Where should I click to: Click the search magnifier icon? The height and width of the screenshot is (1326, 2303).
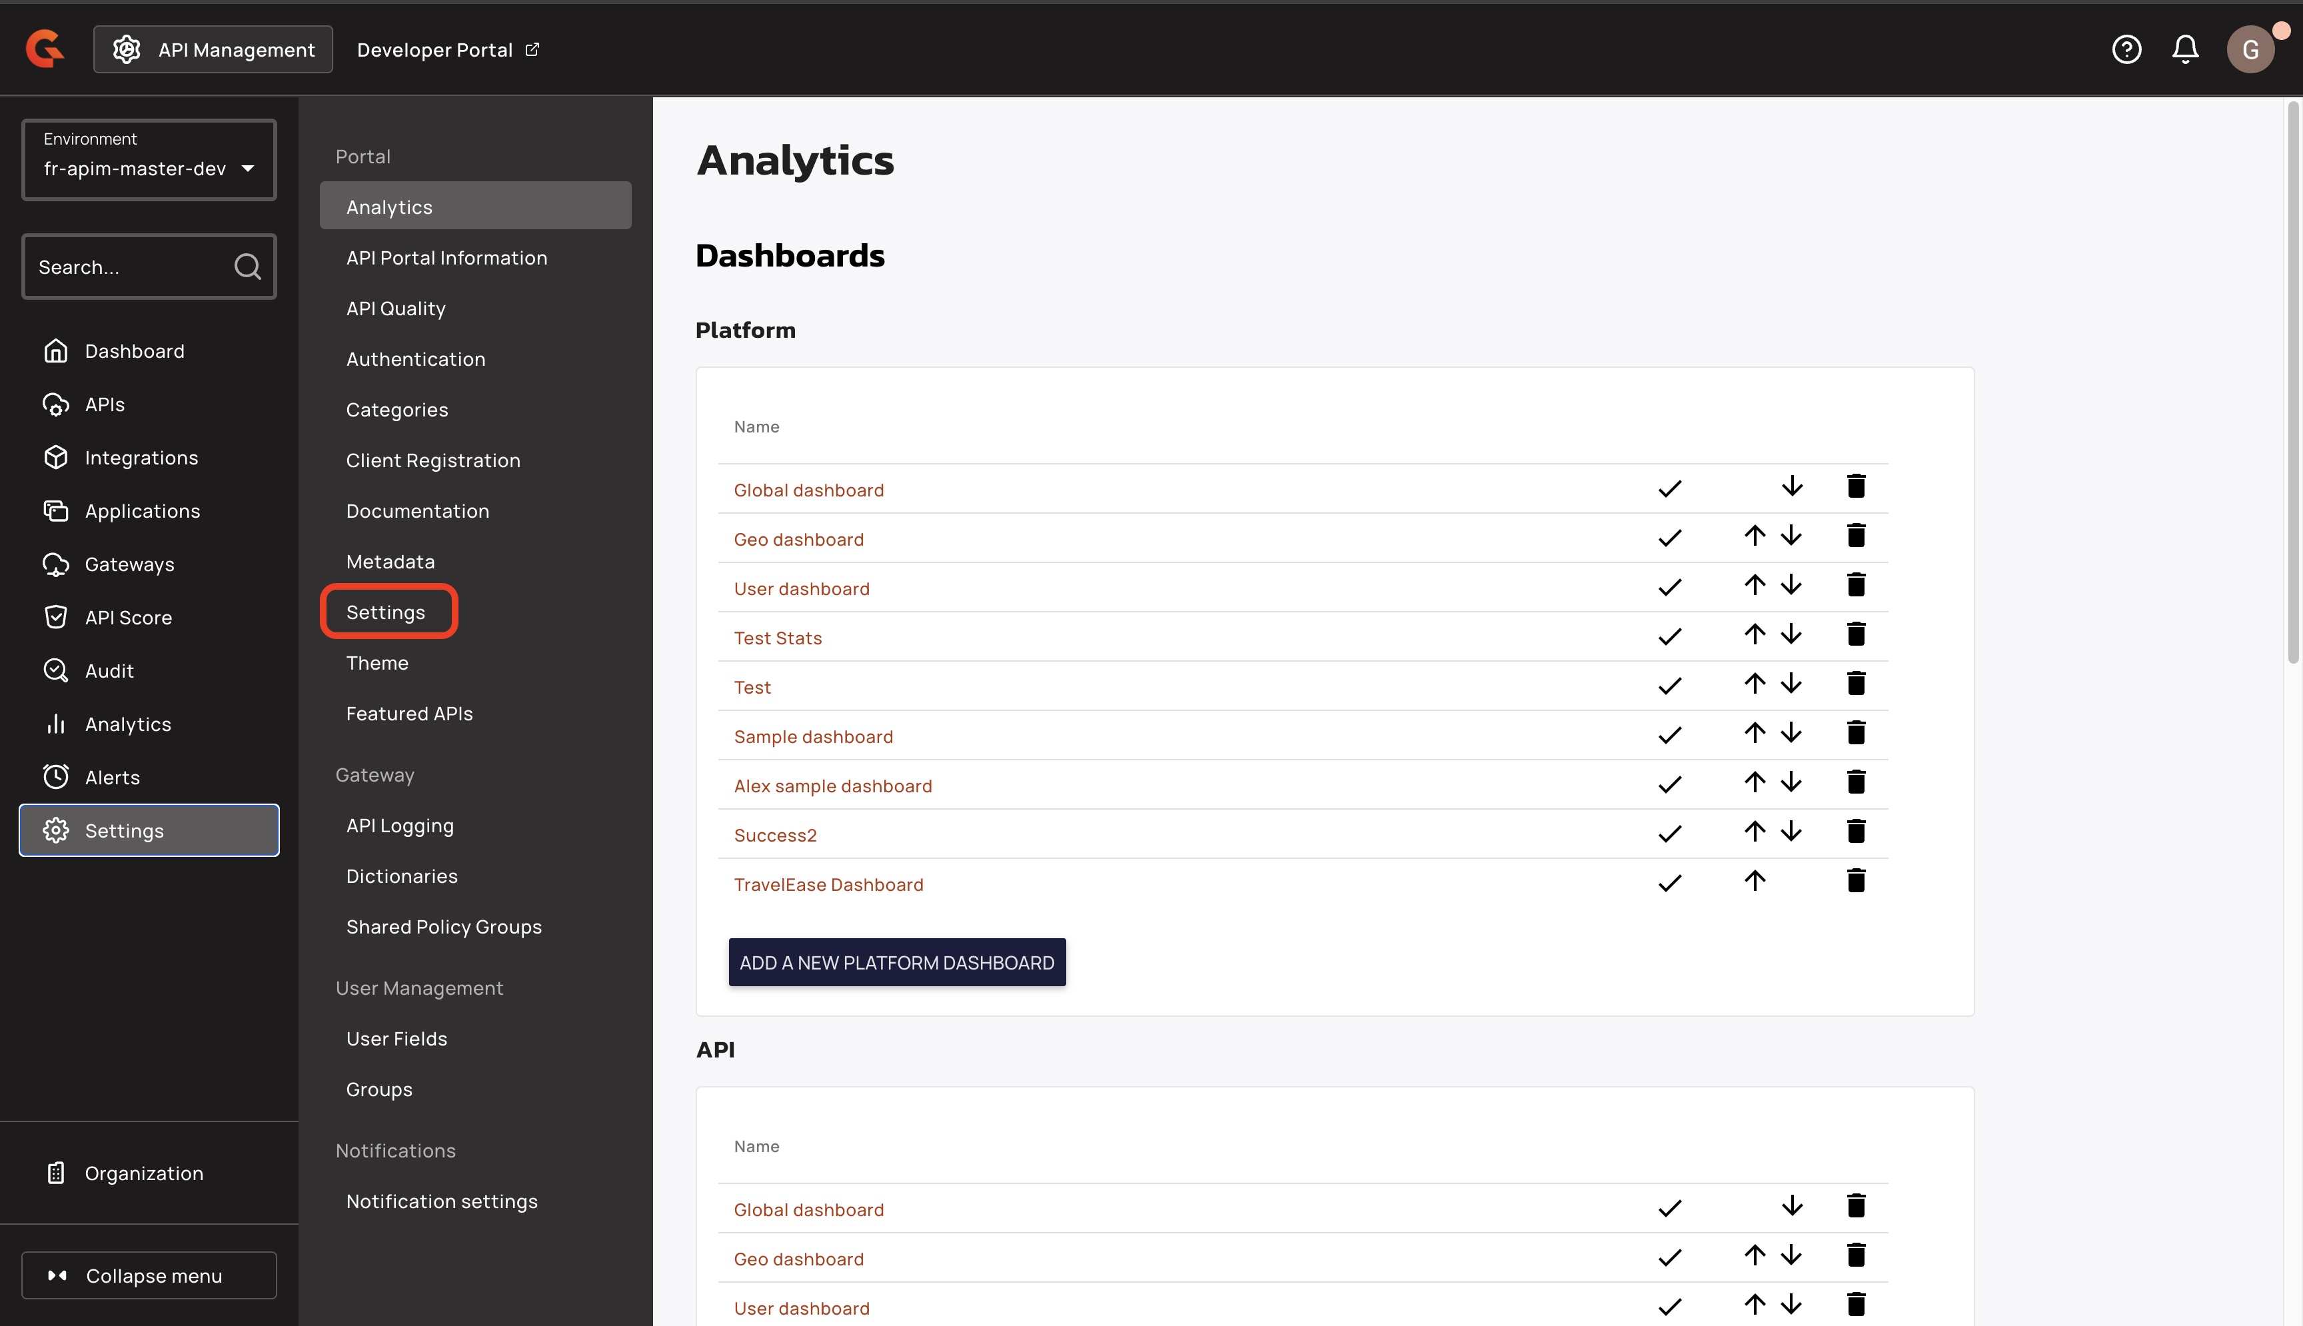(x=247, y=267)
